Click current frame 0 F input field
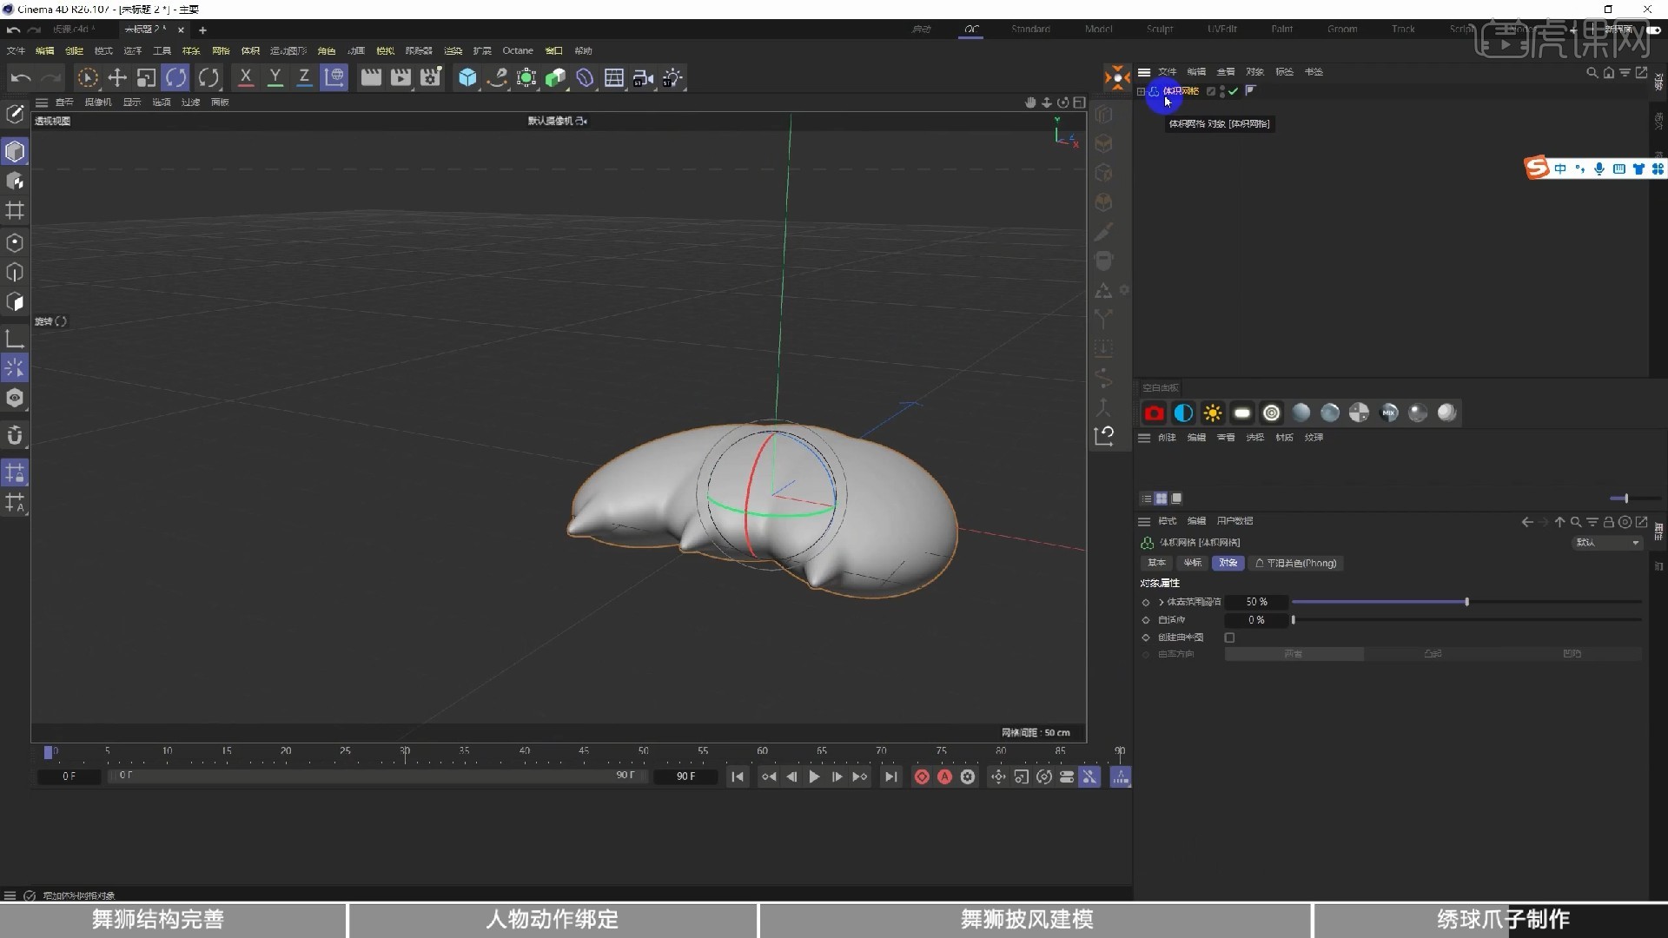 tap(69, 776)
